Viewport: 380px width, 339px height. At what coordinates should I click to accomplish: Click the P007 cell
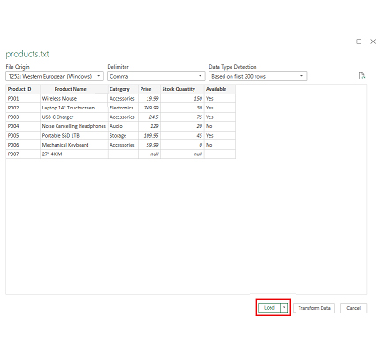23,154
